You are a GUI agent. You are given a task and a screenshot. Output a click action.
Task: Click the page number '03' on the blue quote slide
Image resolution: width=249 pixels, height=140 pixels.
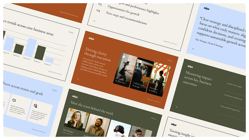[x=193, y=49]
